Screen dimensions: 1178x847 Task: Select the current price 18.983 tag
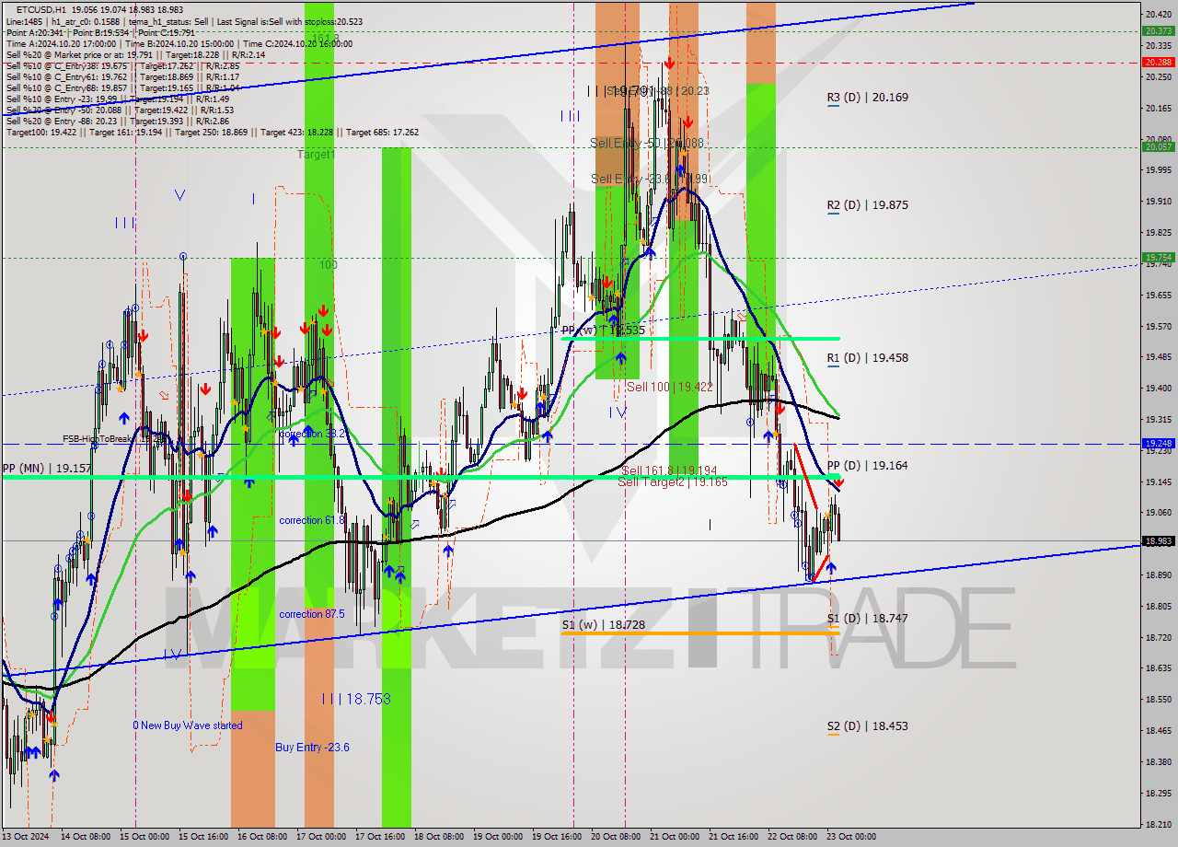coord(1158,540)
